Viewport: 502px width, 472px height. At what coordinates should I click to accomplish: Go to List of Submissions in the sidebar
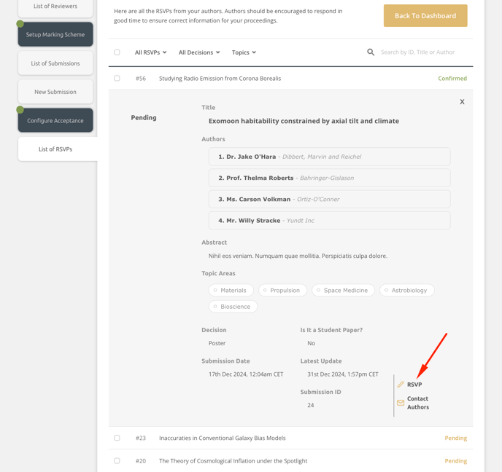[x=55, y=63]
